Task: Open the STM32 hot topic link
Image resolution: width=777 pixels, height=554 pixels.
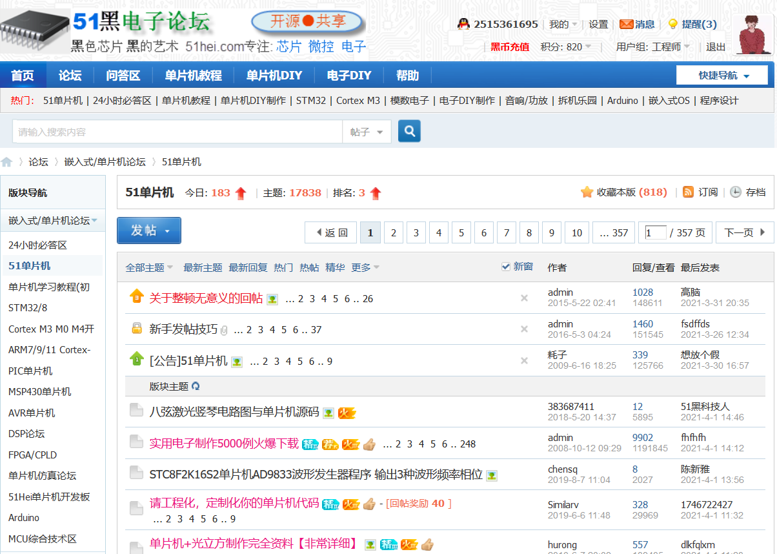Action: click(x=311, y=101)
